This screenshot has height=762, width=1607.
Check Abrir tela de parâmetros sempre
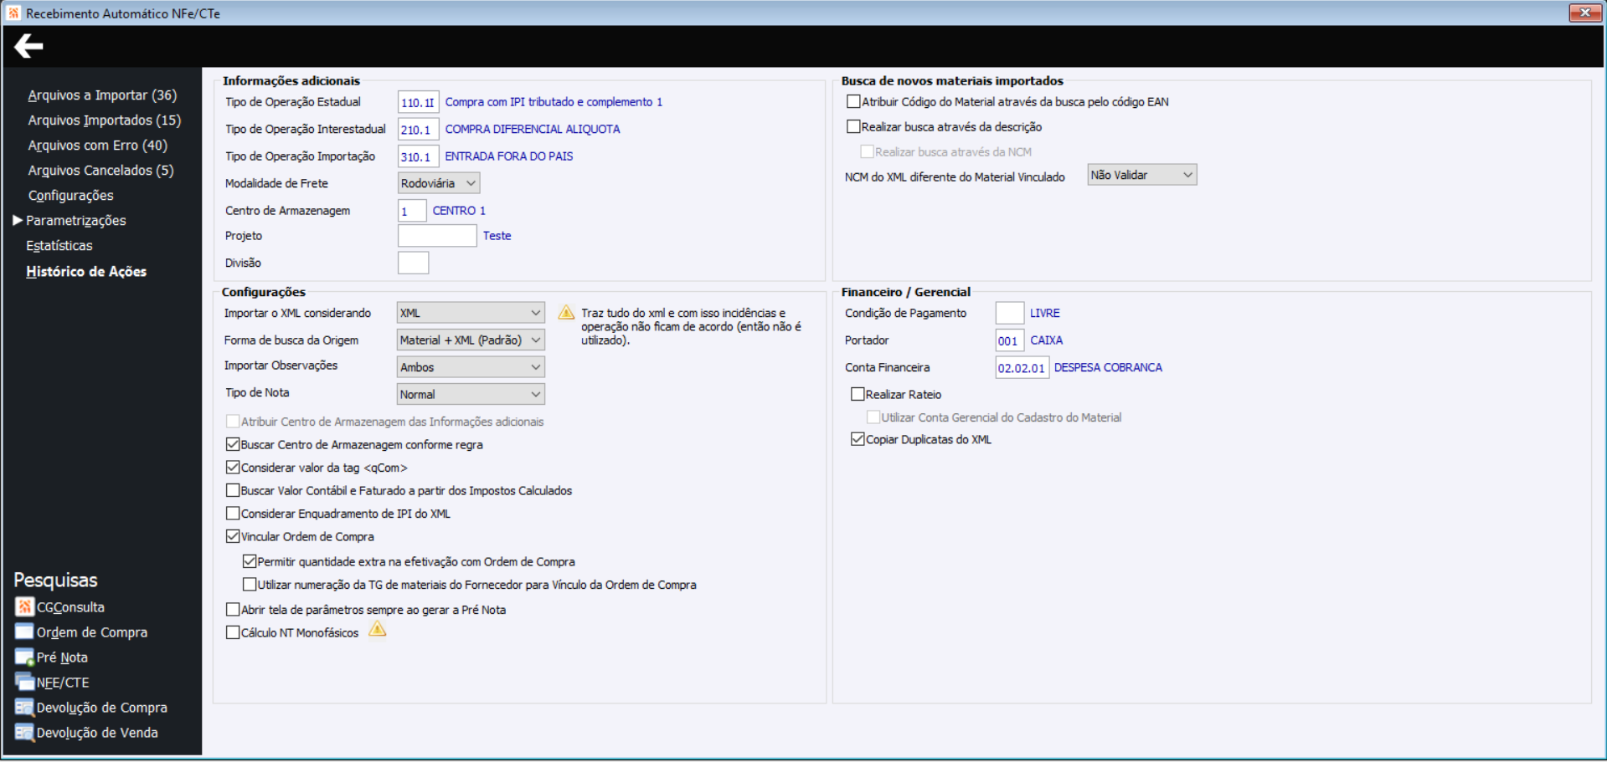233,609
